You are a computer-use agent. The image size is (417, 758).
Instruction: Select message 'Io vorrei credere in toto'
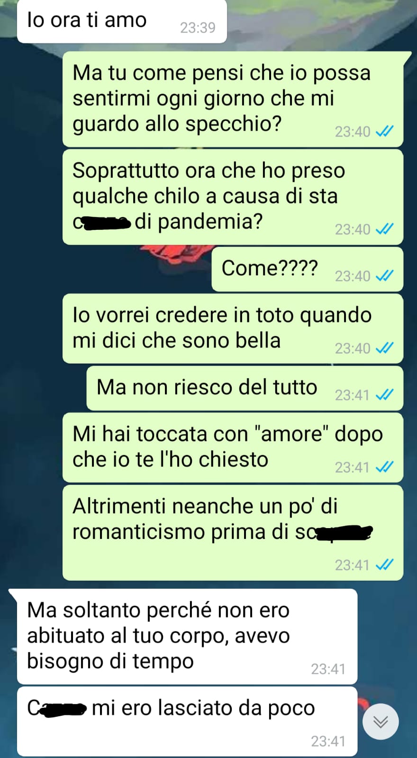(x=233, y=329)
